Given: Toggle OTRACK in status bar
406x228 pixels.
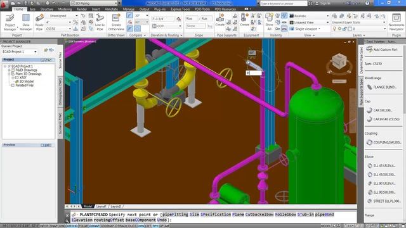Looking at the screenshot, I should pyautogui.click(x=121, y=226).
